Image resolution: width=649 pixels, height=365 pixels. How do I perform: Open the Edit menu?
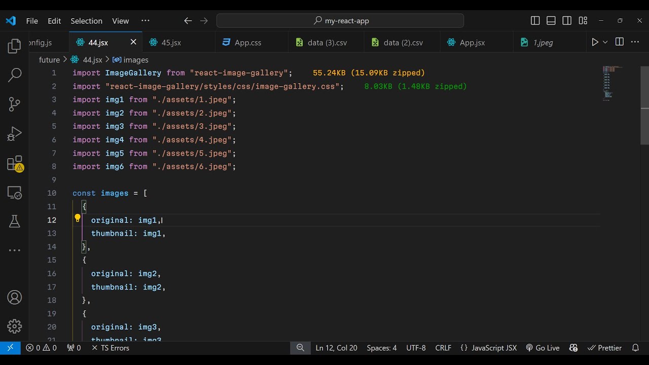point(54,21)
